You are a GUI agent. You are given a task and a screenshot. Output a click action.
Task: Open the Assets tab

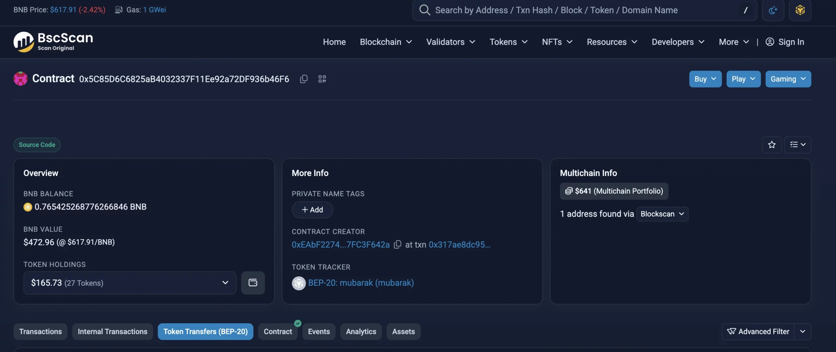click(x=403, y=331)
